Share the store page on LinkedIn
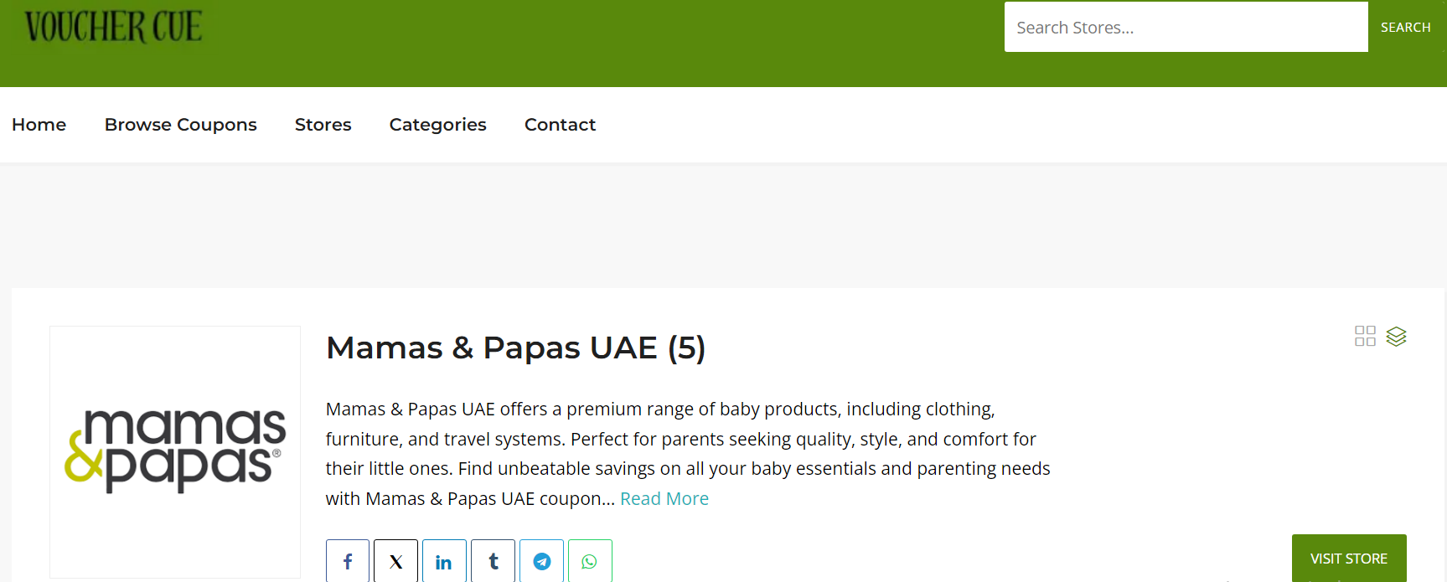This screenshot has width=1447, height=582. (444, 561)
